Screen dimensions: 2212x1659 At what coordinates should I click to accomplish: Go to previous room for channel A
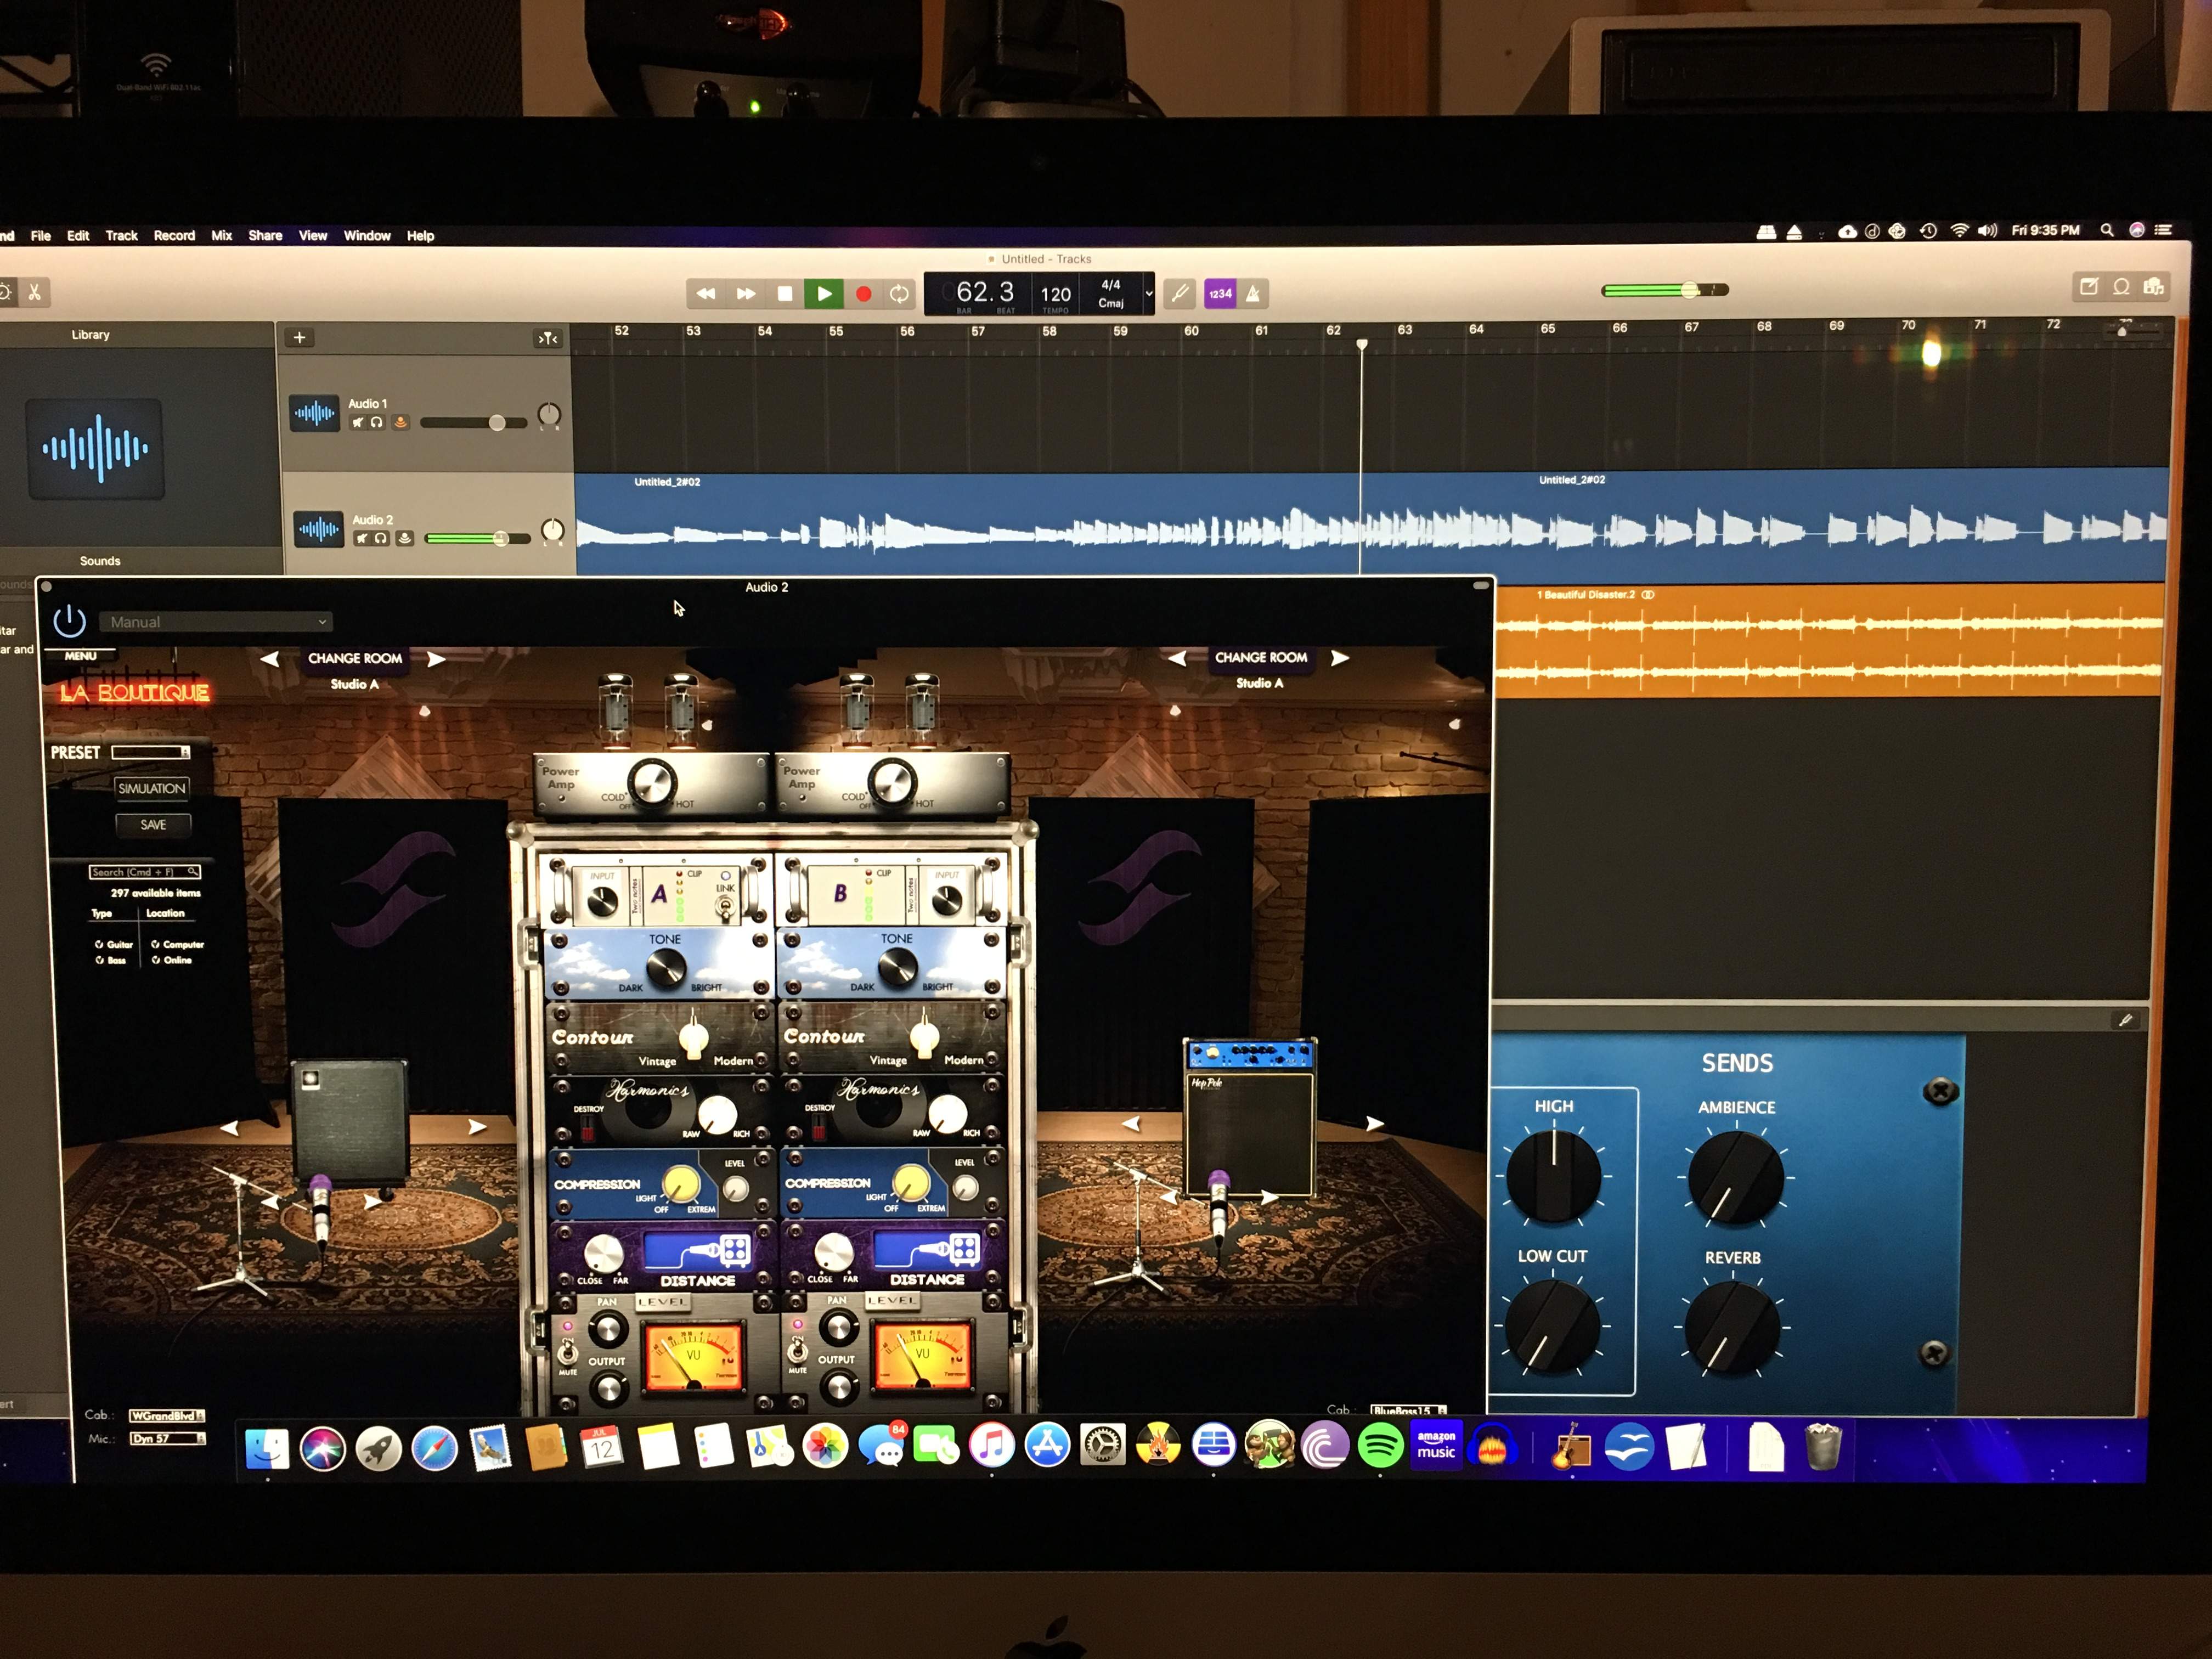pyautogui.click(x=270, y=659)
